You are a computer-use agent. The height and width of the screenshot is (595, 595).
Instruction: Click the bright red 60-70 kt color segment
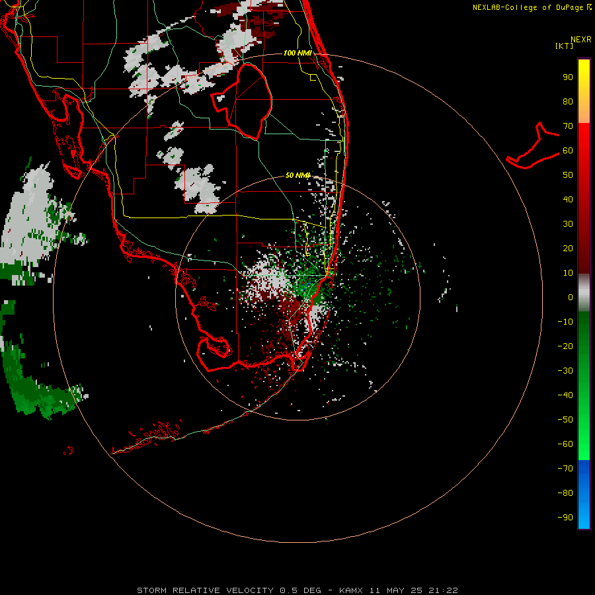click(584, 137)
